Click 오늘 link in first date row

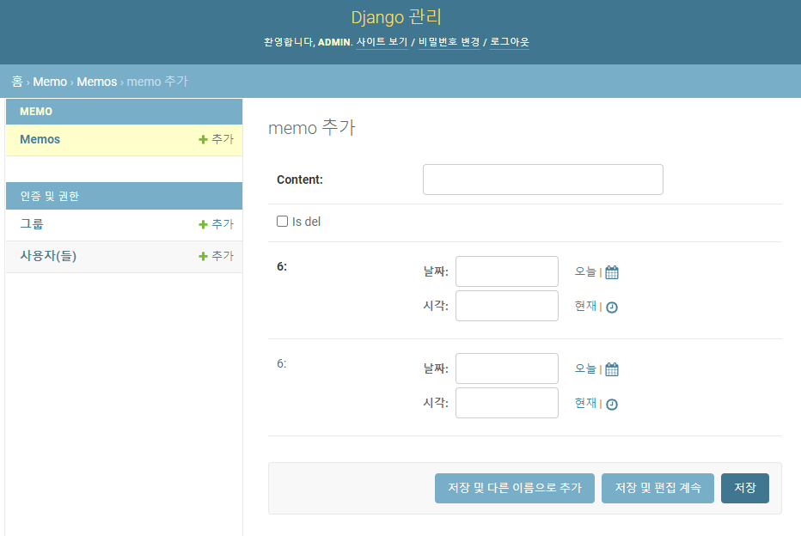[585, 271]
